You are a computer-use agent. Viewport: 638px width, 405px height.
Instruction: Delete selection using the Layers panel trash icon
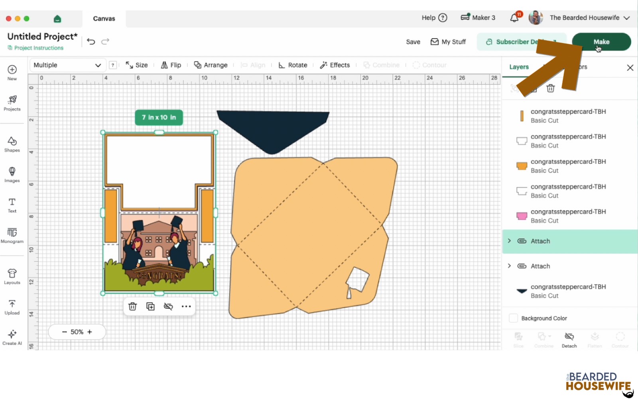551,88
